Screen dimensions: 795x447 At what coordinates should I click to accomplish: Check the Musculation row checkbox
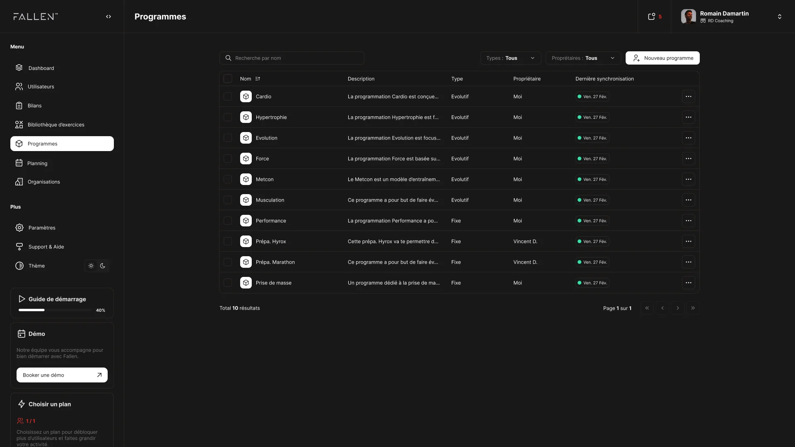pos(228,200)
